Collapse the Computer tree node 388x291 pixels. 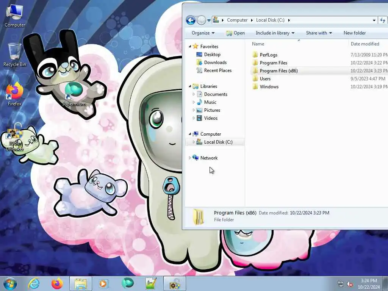[x=190, y=134]
